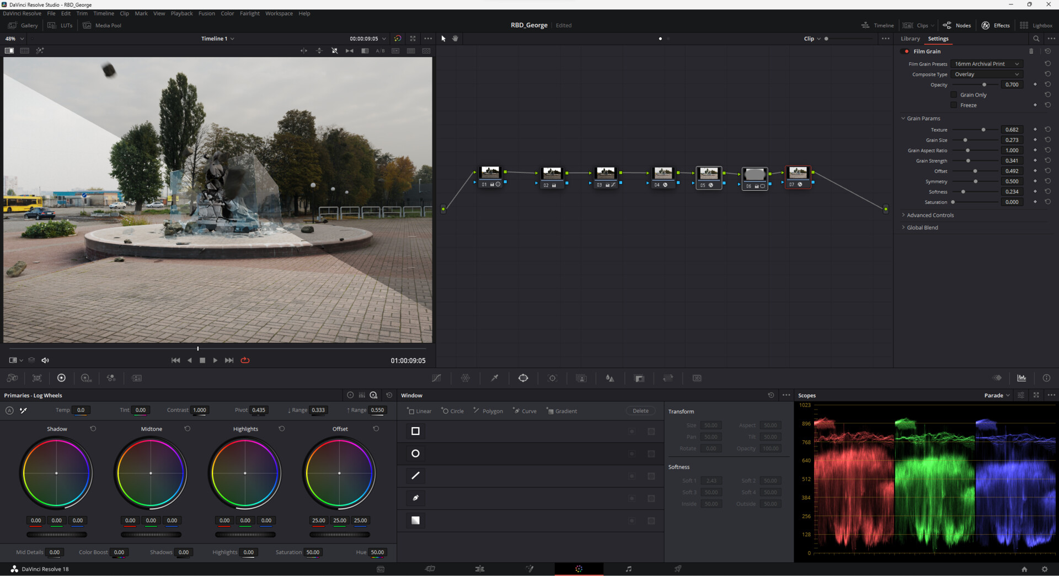Viewport: 1059px width, 576px height.
Task: Enable the Grain Only checkbox
Action: 954,94
